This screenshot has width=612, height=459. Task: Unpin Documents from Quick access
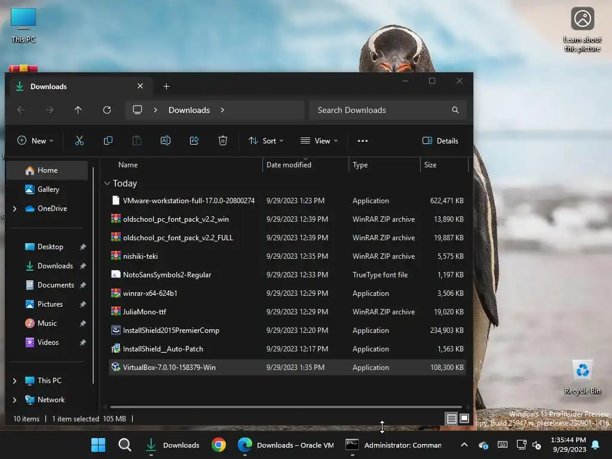pyautogui.click(x=82, y=285)
